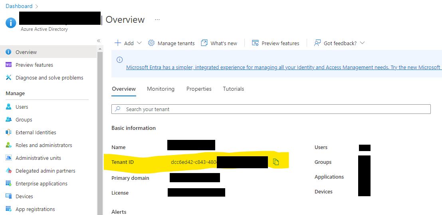Click the License label

[120, 193]
